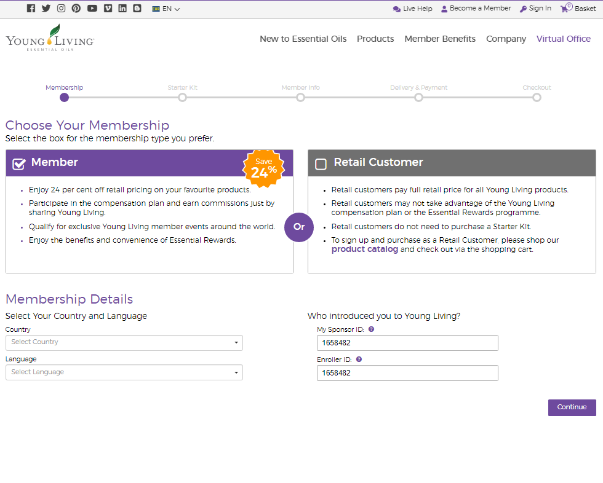Viewport: 603px width, 483px height.
Task: Open the YouTube social icon
Action: point(92,9)
